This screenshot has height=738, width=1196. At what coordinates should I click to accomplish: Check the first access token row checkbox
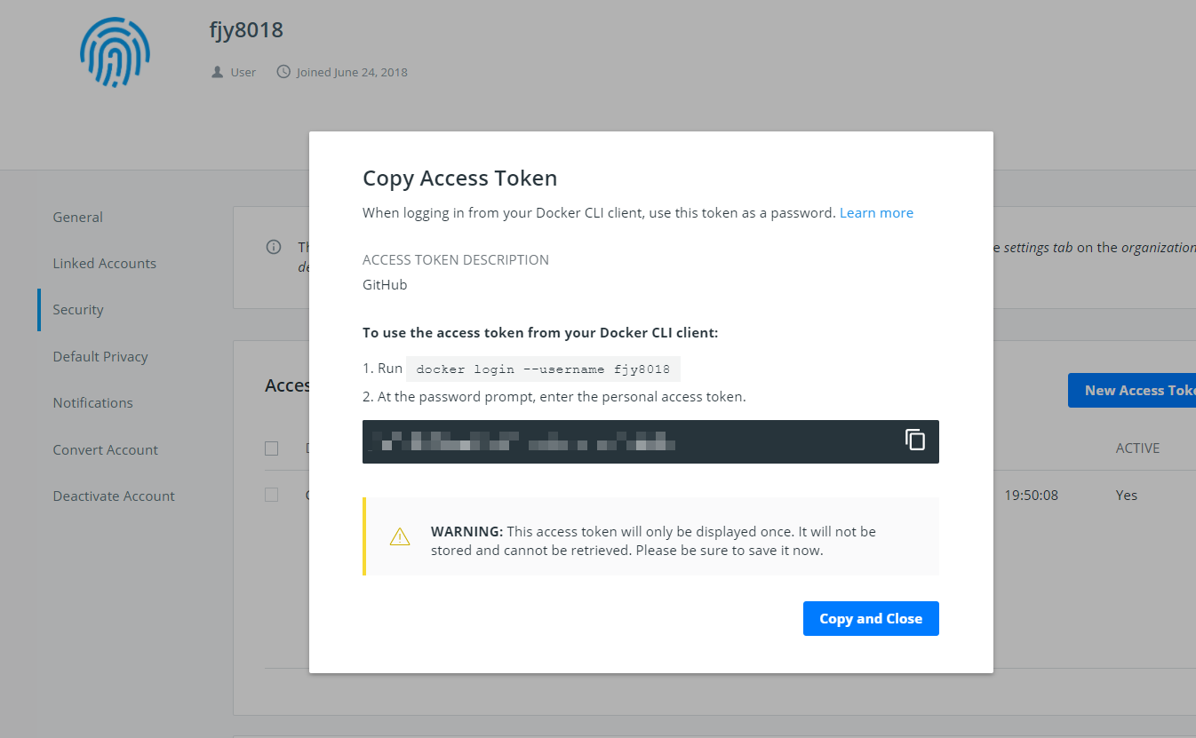(x=272, y=495)
